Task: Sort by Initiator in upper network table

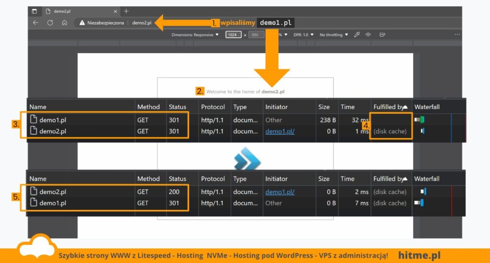Action: coord(276,107)
